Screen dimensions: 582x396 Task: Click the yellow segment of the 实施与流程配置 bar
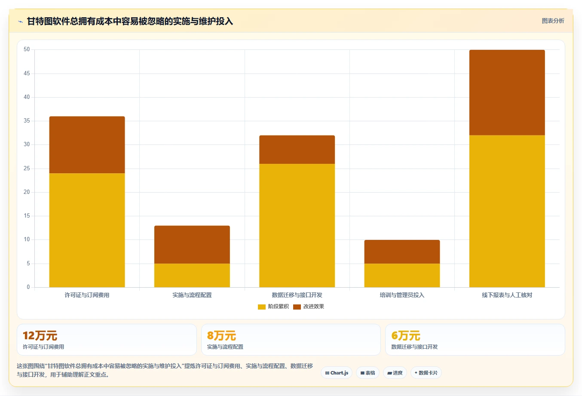tap(192, 275)
